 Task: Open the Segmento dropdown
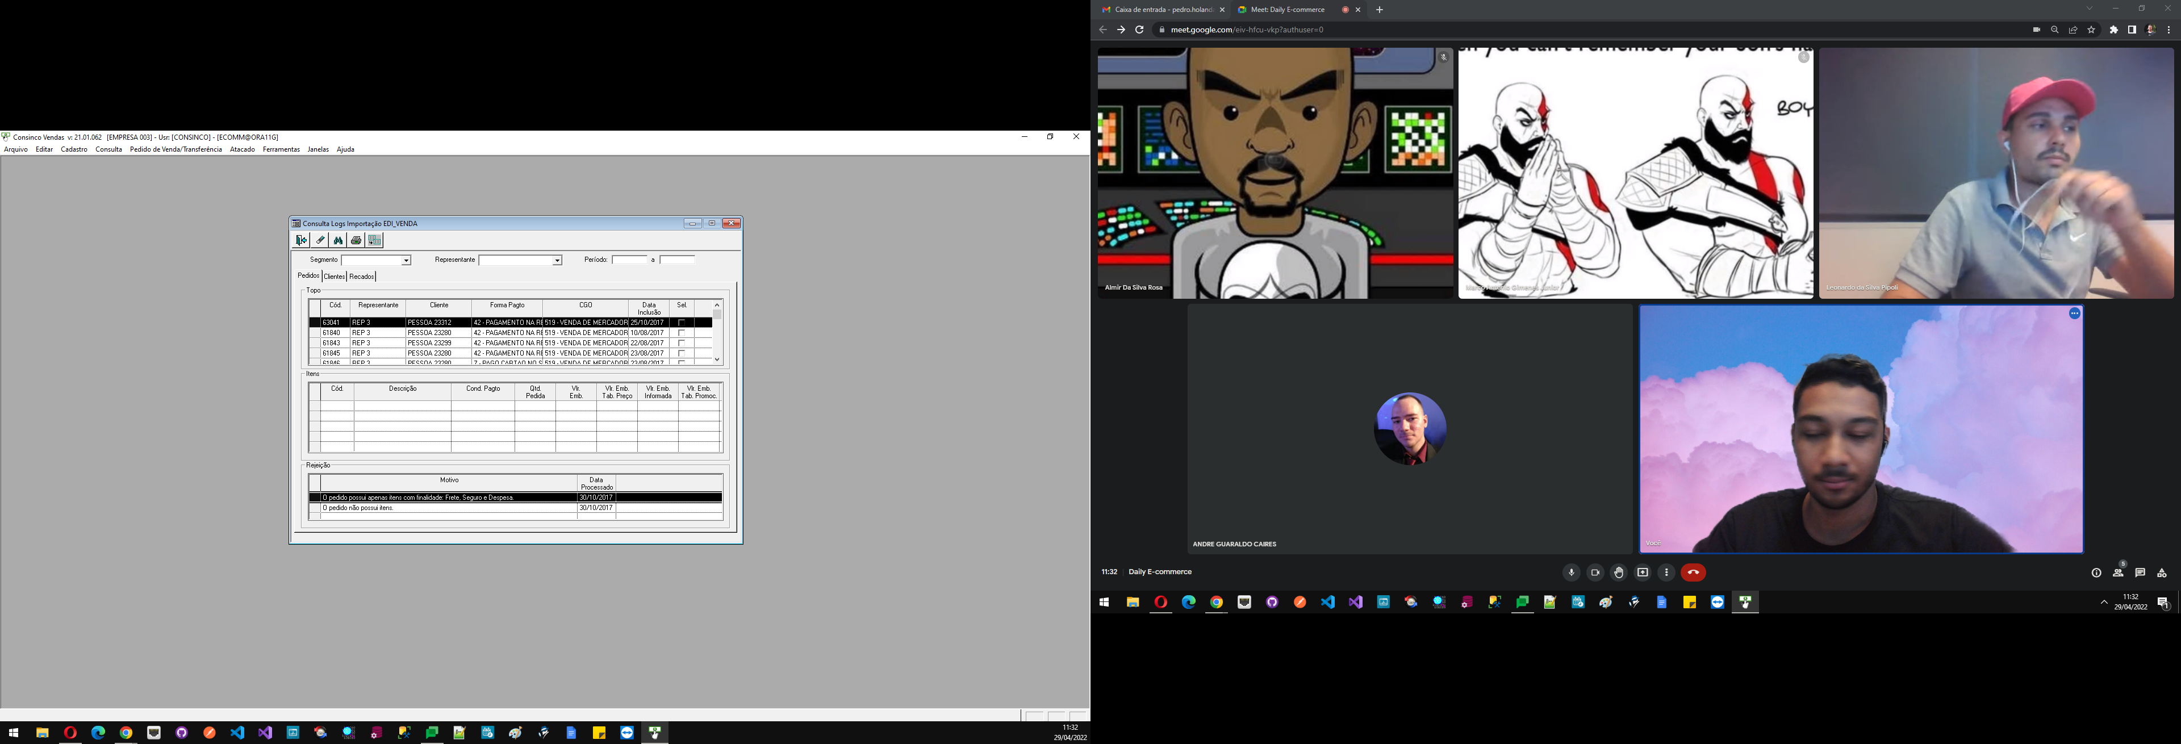(407, 261)
